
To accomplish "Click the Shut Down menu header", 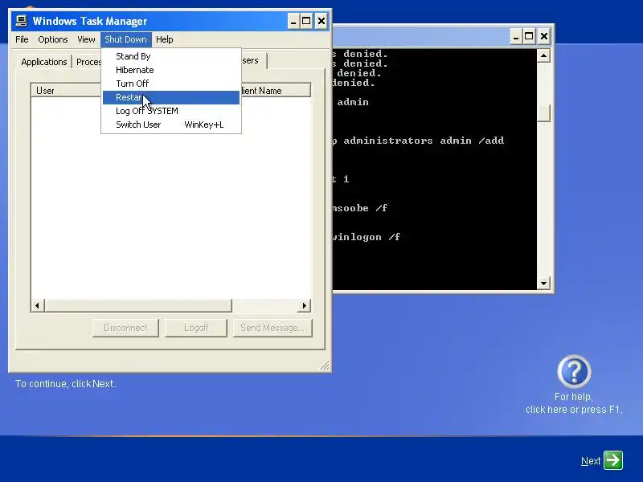I will point(125,39).
